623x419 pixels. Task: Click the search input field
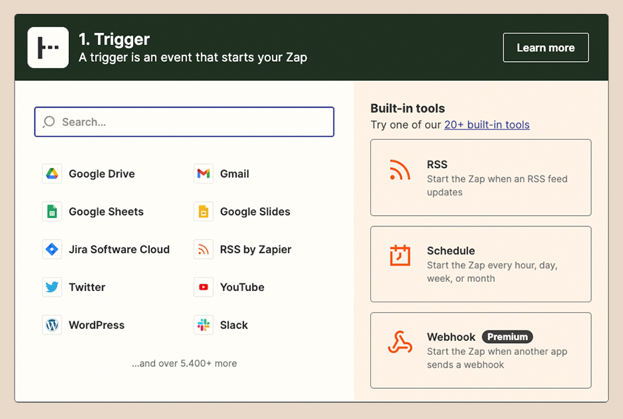[184, 122]
